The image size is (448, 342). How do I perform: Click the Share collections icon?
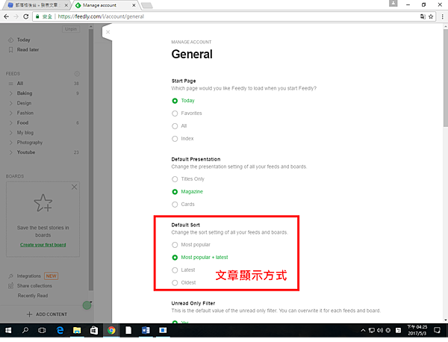(10, 286)
